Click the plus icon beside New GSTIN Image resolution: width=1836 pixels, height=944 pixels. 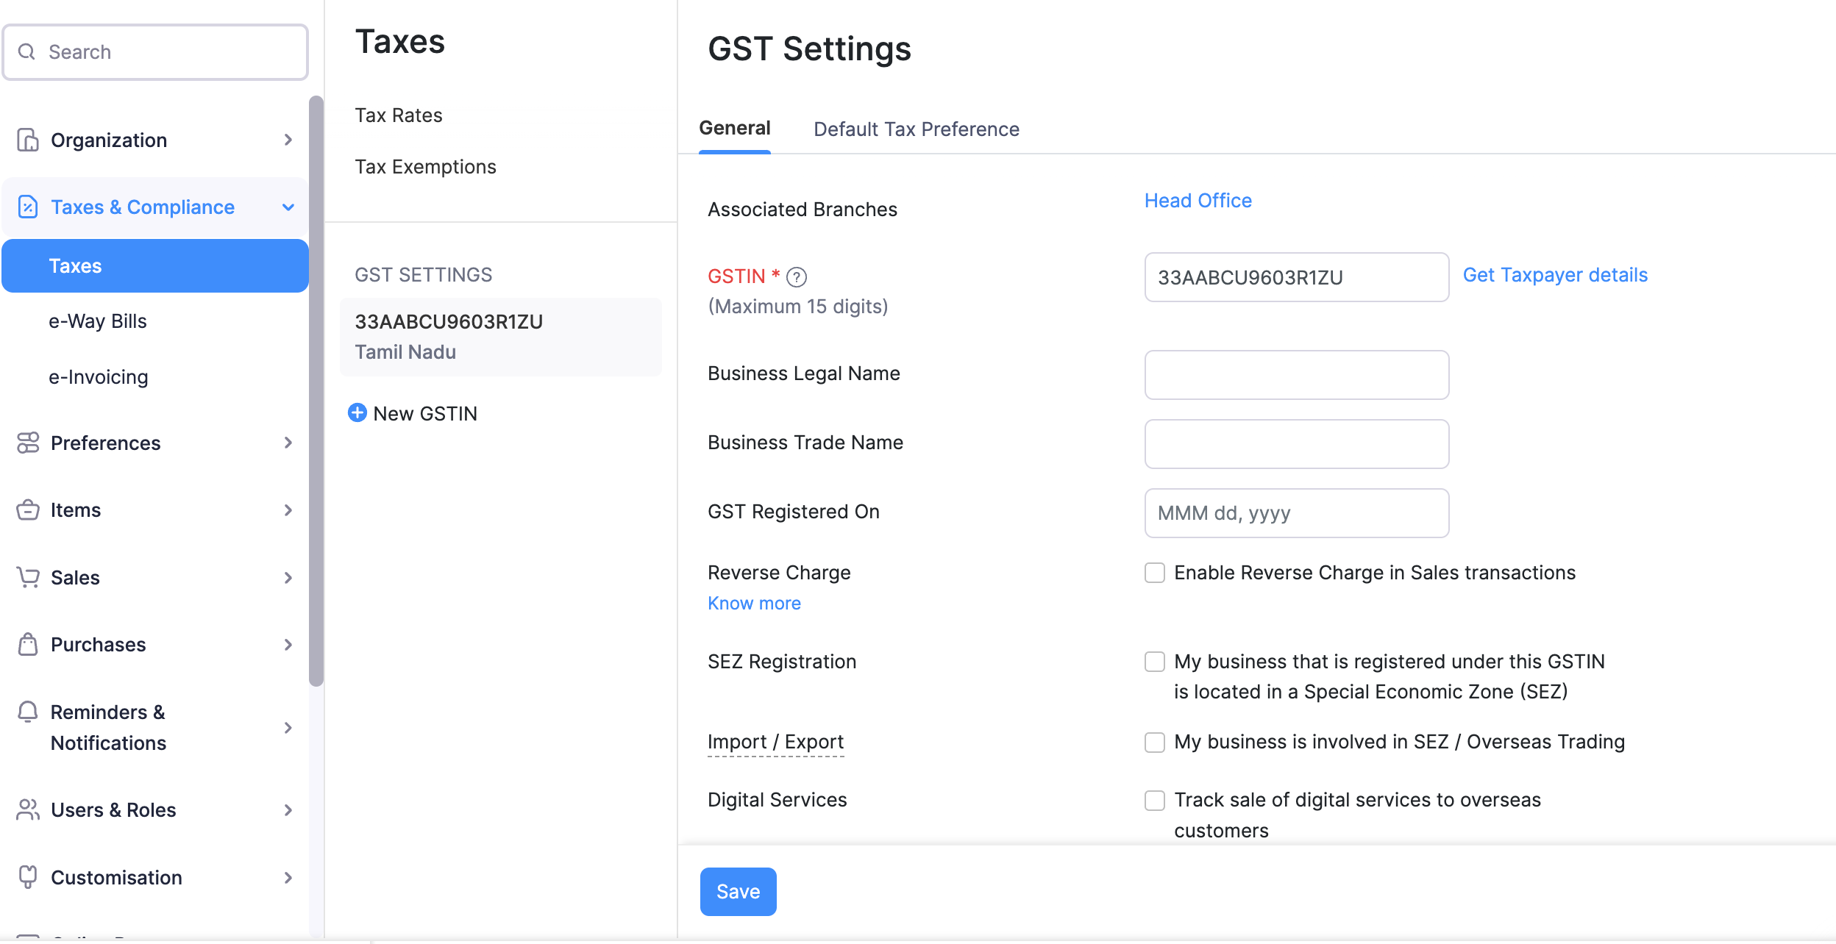point(357,412)
